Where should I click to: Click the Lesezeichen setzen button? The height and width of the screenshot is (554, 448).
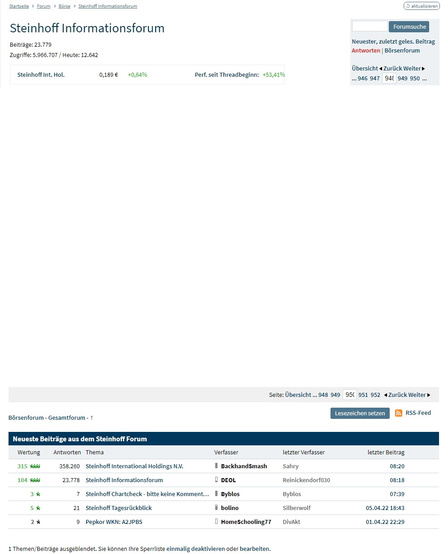(x=360, y=413)
